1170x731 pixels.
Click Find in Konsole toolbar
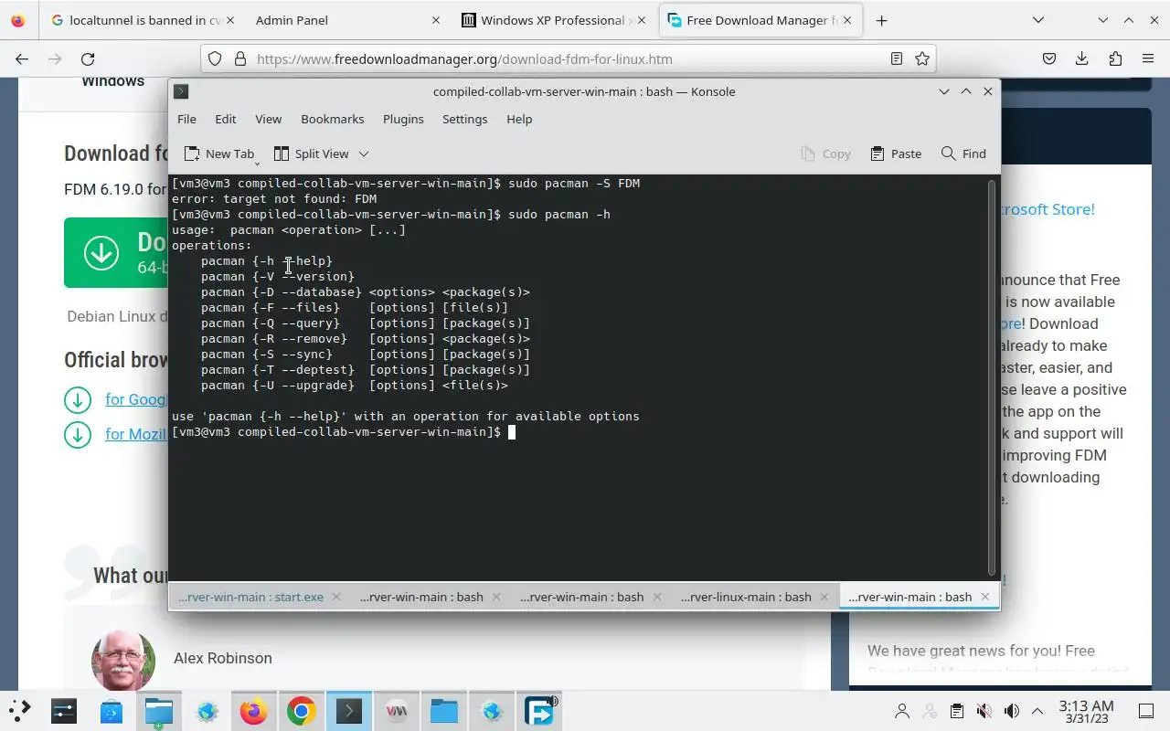(x=963, y=154)
